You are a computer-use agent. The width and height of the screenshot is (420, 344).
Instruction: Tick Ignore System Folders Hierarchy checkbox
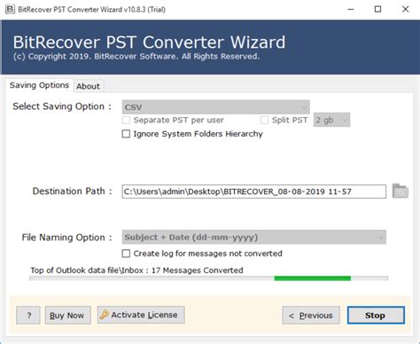[x=126, y=134]
